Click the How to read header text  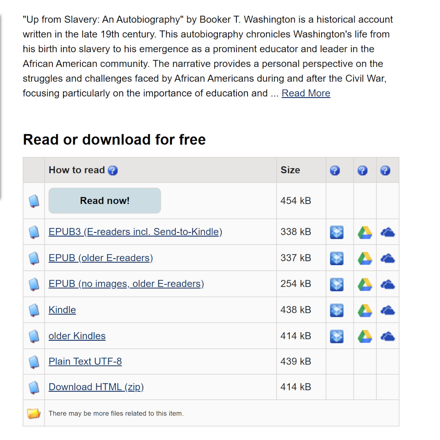(x=77, y=170)
